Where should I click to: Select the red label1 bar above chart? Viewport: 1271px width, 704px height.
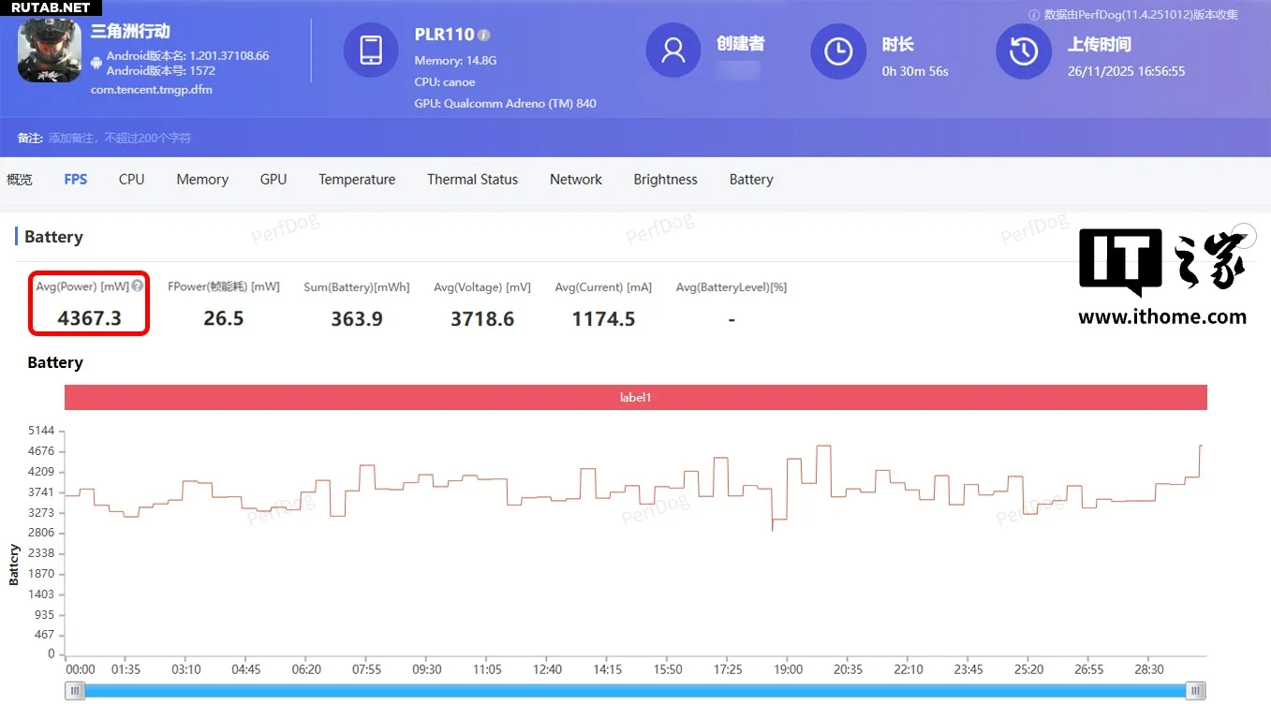[635, 398]
